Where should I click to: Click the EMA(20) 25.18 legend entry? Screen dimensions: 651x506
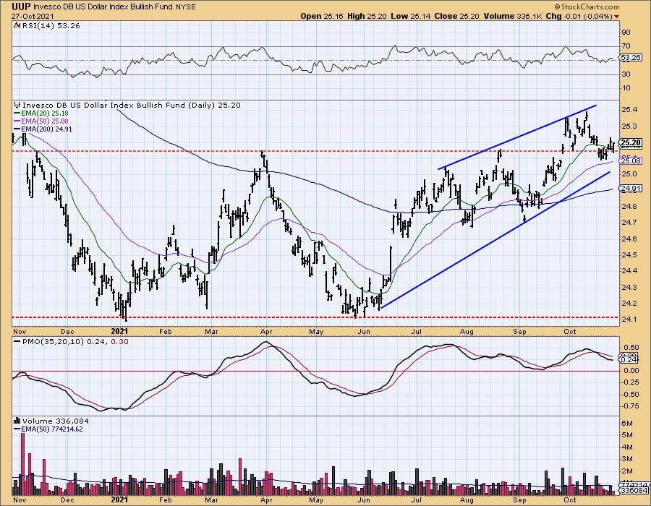click(41, 113)
